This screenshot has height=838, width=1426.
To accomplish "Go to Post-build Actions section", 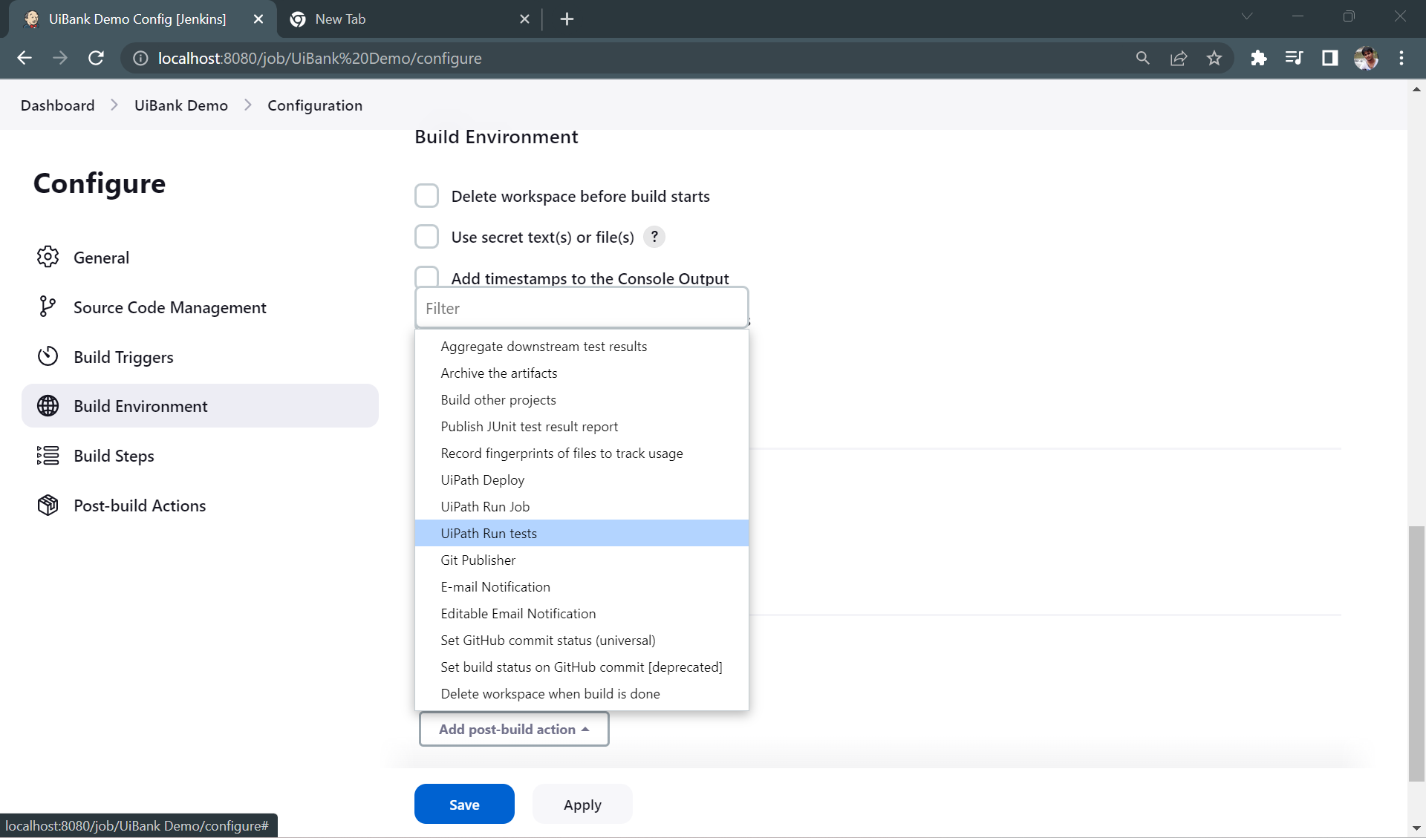I will click(200, 505).
